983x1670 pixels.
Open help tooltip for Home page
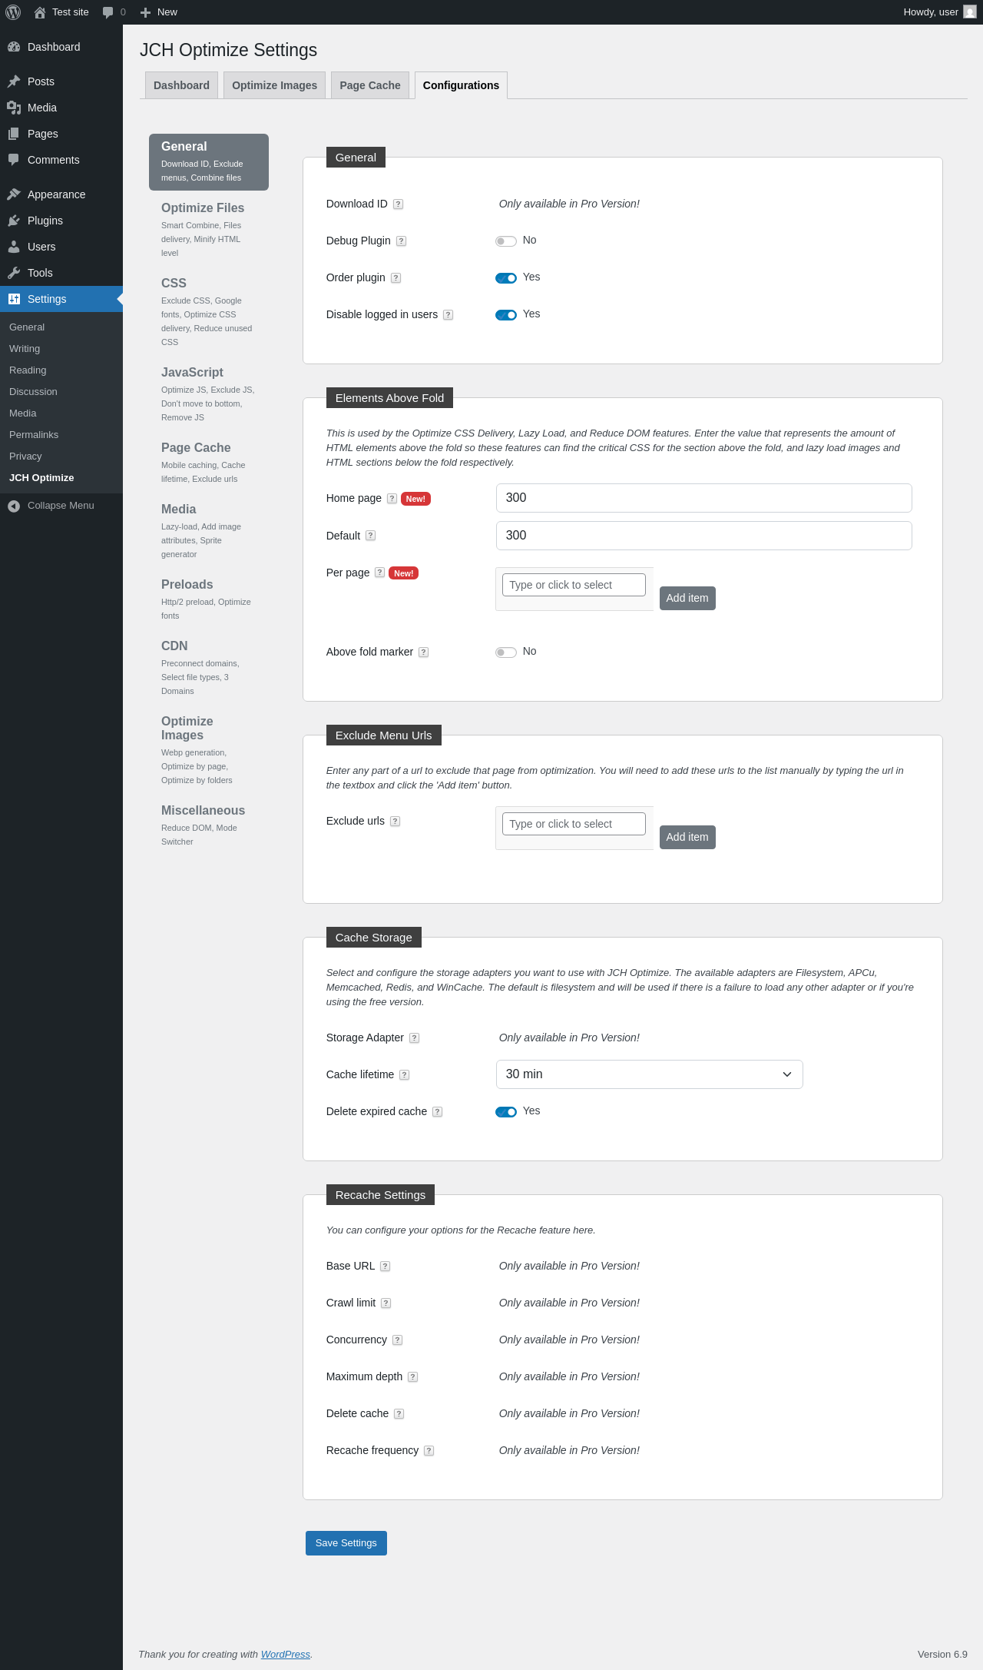392,499
